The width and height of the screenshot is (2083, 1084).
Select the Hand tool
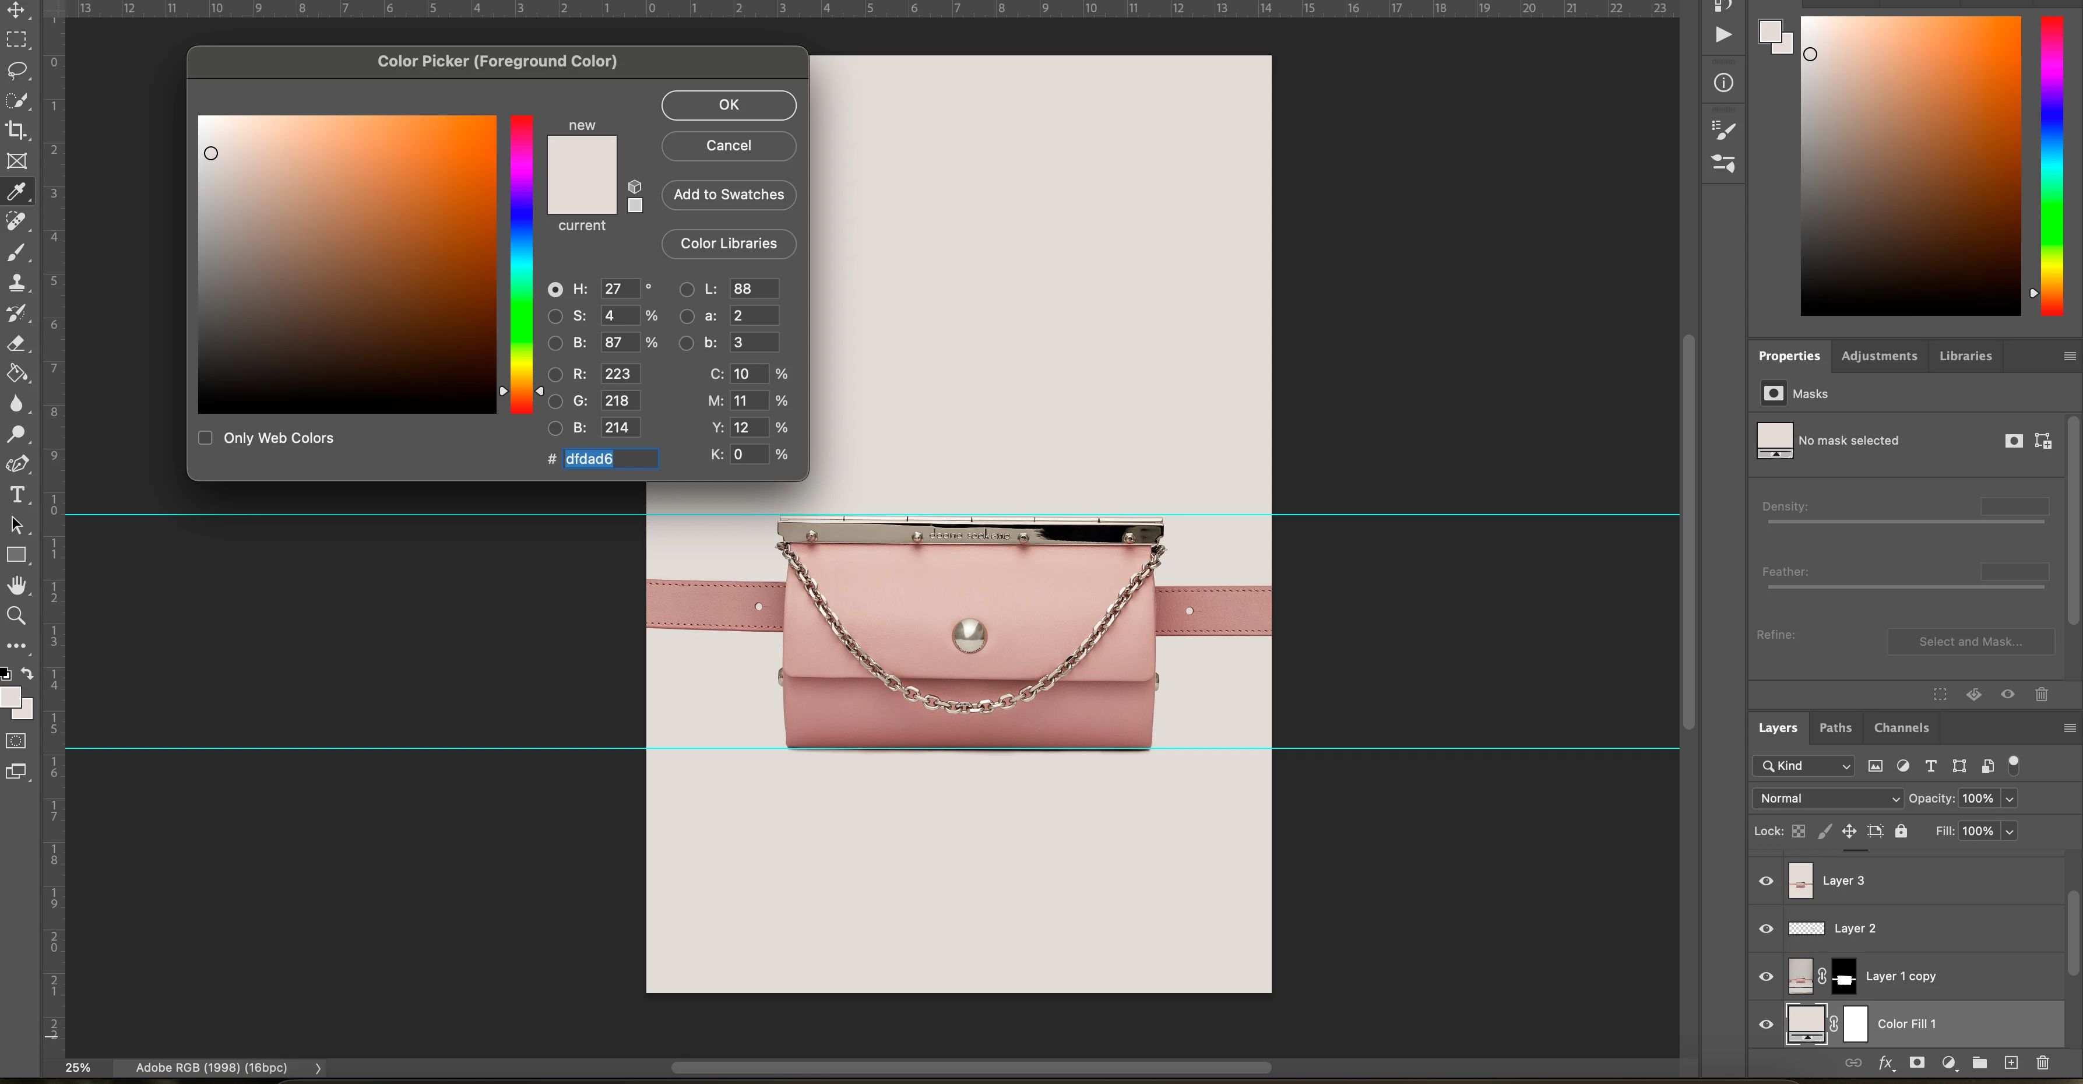(16, 585)
